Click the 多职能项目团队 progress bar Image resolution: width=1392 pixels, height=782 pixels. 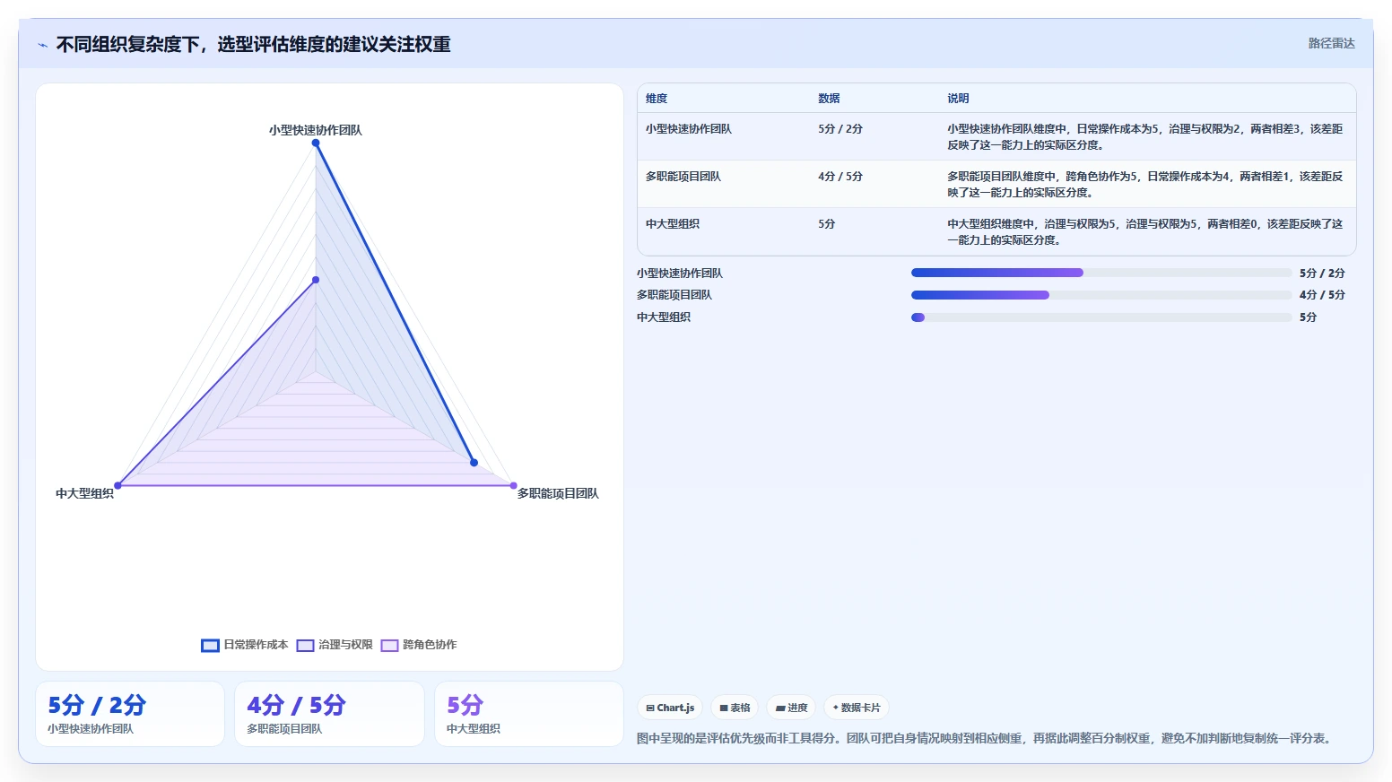click(x=1101, y=295)
